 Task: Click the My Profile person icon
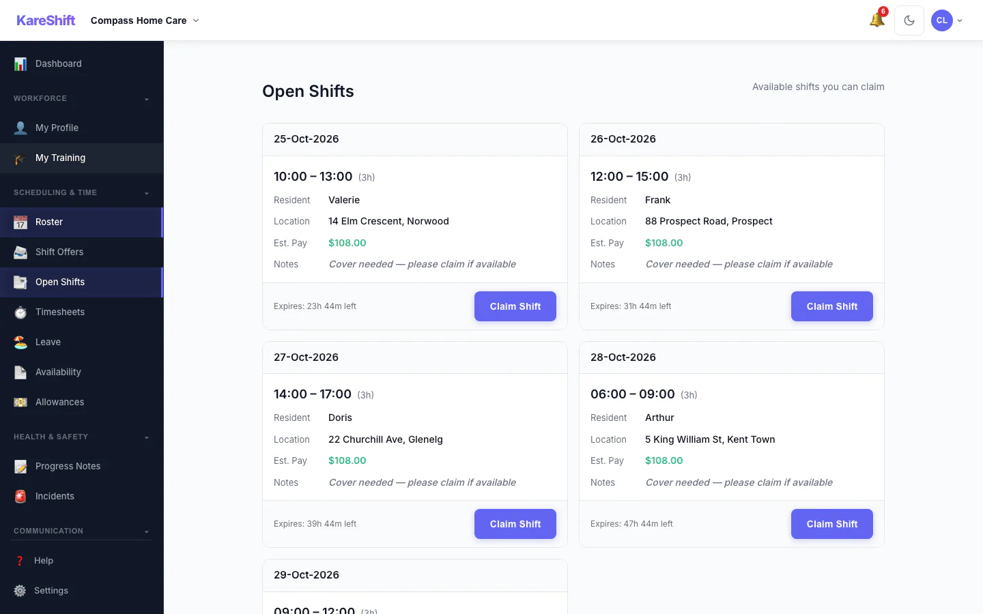pos(20,128)
